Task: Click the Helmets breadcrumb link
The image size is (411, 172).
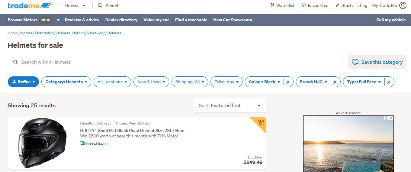Action: [114, 33]
